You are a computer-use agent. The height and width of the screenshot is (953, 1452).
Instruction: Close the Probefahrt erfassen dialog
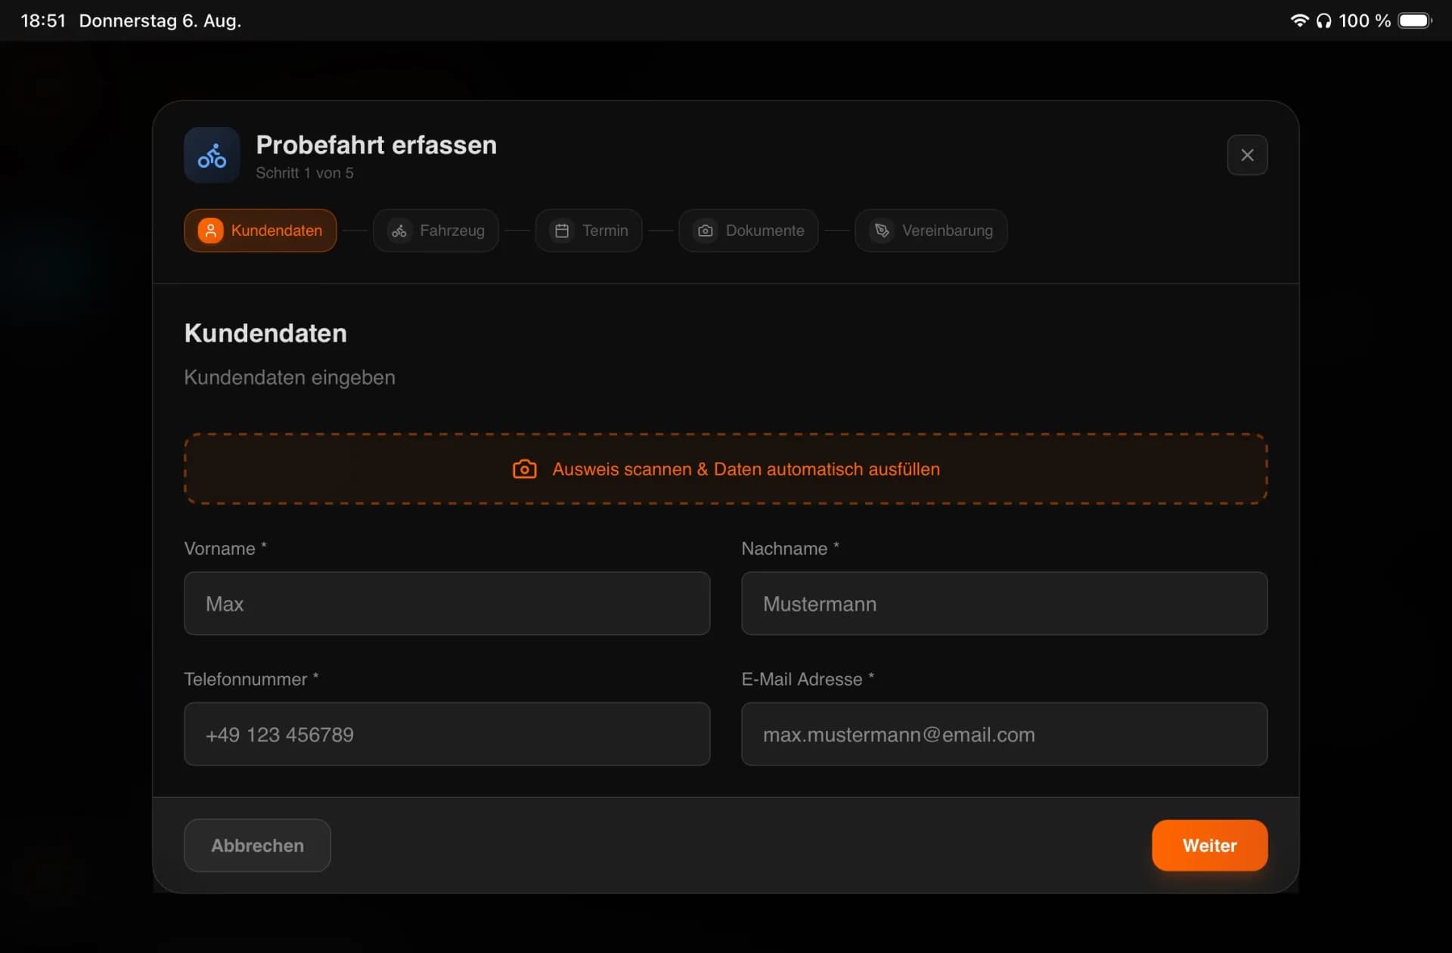(1247, 155)
